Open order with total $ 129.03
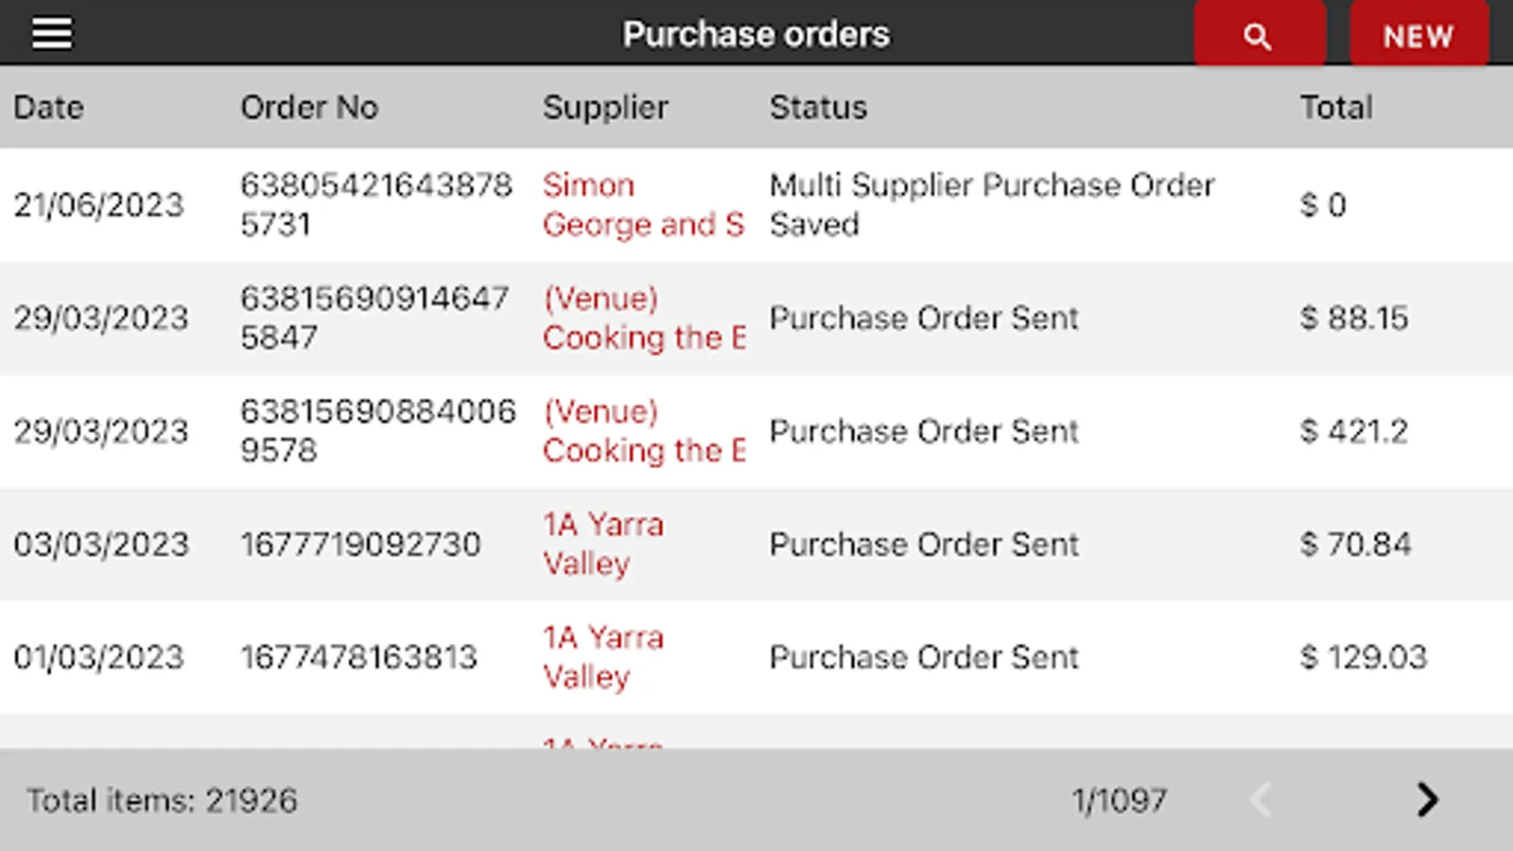This screenshot has height=851, width=1513. (x=1363, y=657)
